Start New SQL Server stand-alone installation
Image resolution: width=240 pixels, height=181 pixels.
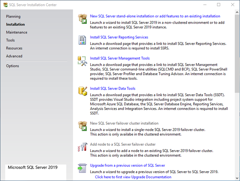pos(155,16)
